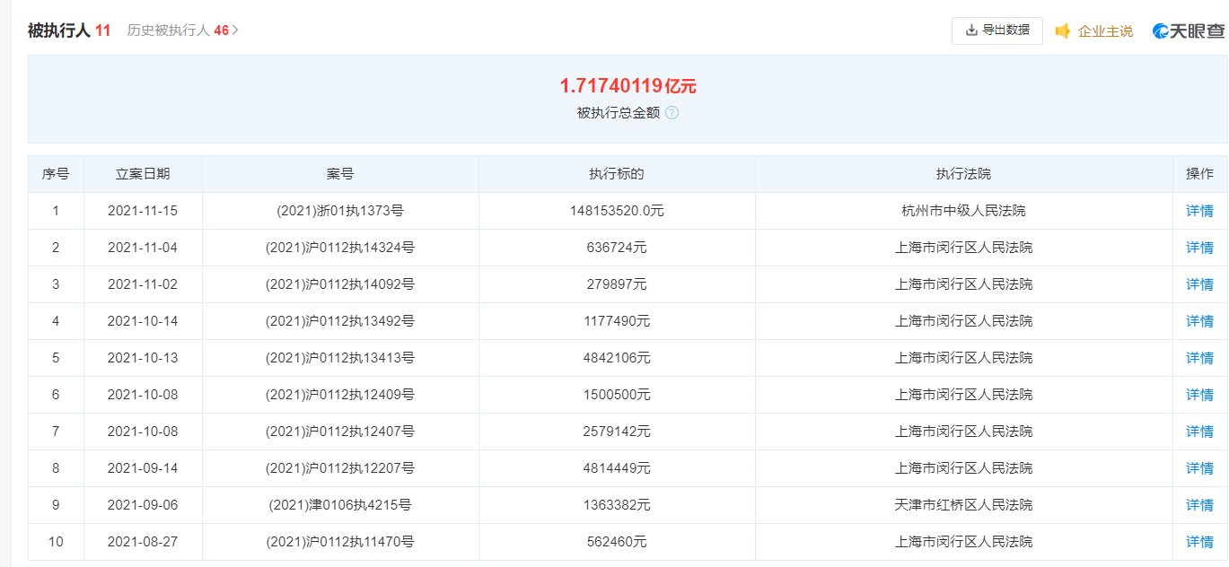Screen dimensions: 1229x567
Task: Select case number (2021)沪0112执12409号
Action: tap(340, 395)
